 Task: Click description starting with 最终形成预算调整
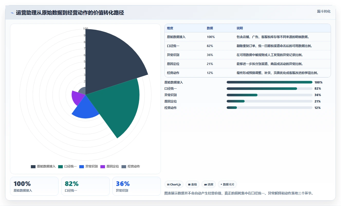pos(278,73)
